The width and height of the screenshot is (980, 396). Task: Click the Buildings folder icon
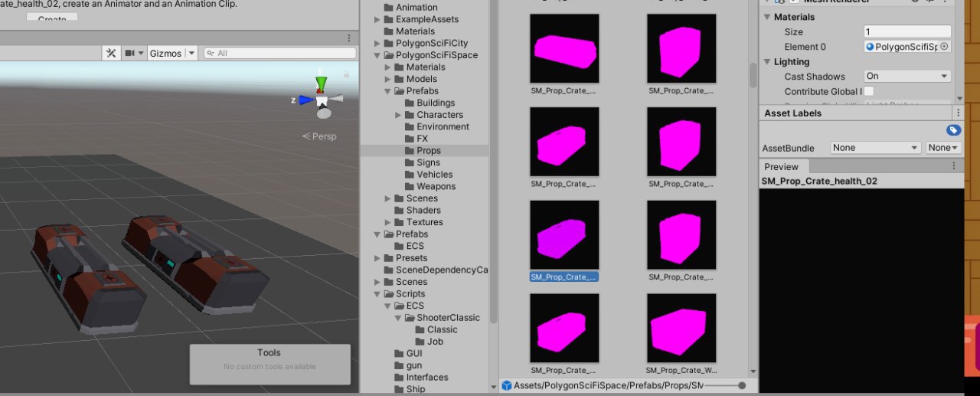pos(410,103)
